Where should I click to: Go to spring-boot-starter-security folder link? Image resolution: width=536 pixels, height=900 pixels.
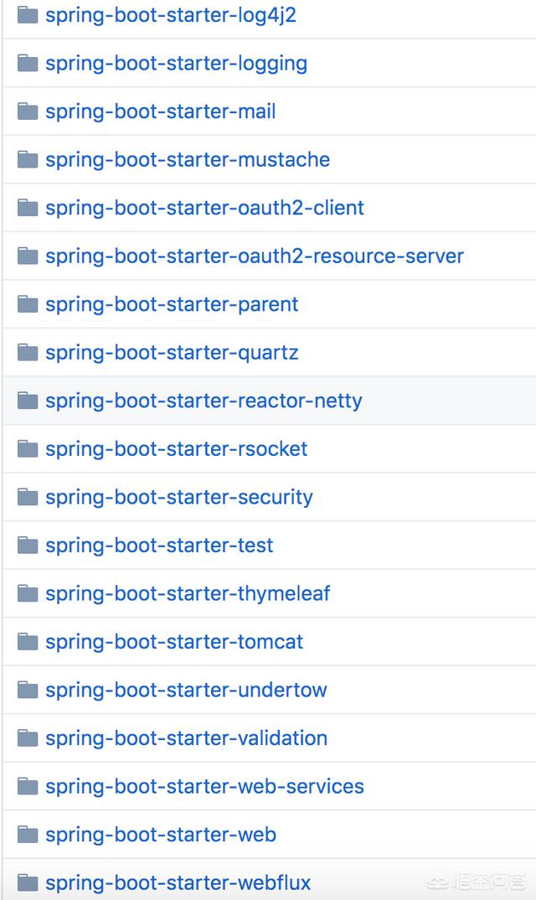(178, 497)
